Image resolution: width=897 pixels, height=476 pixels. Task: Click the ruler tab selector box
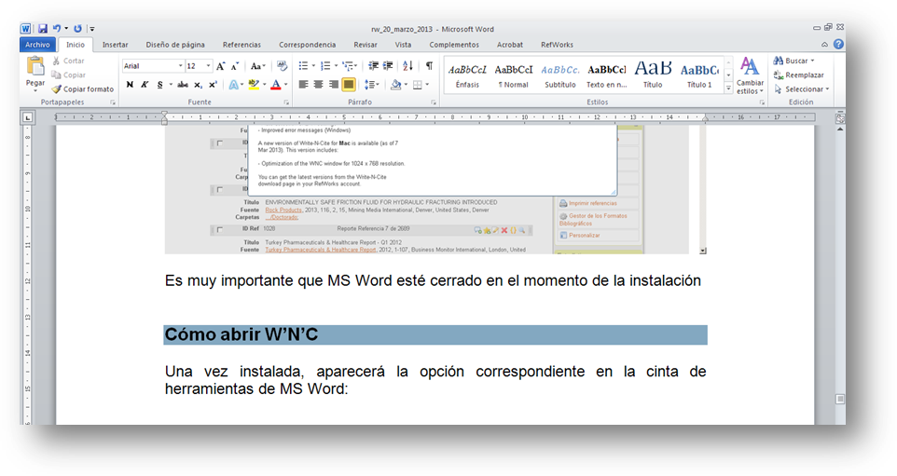[x=27, y=117]
